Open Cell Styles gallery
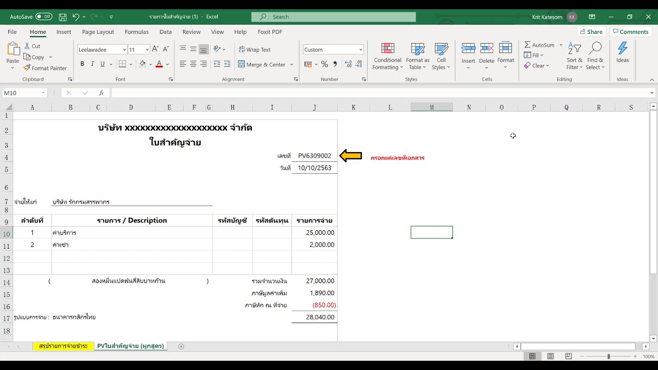Screen dimensions: 658x370 click(441, 57)
